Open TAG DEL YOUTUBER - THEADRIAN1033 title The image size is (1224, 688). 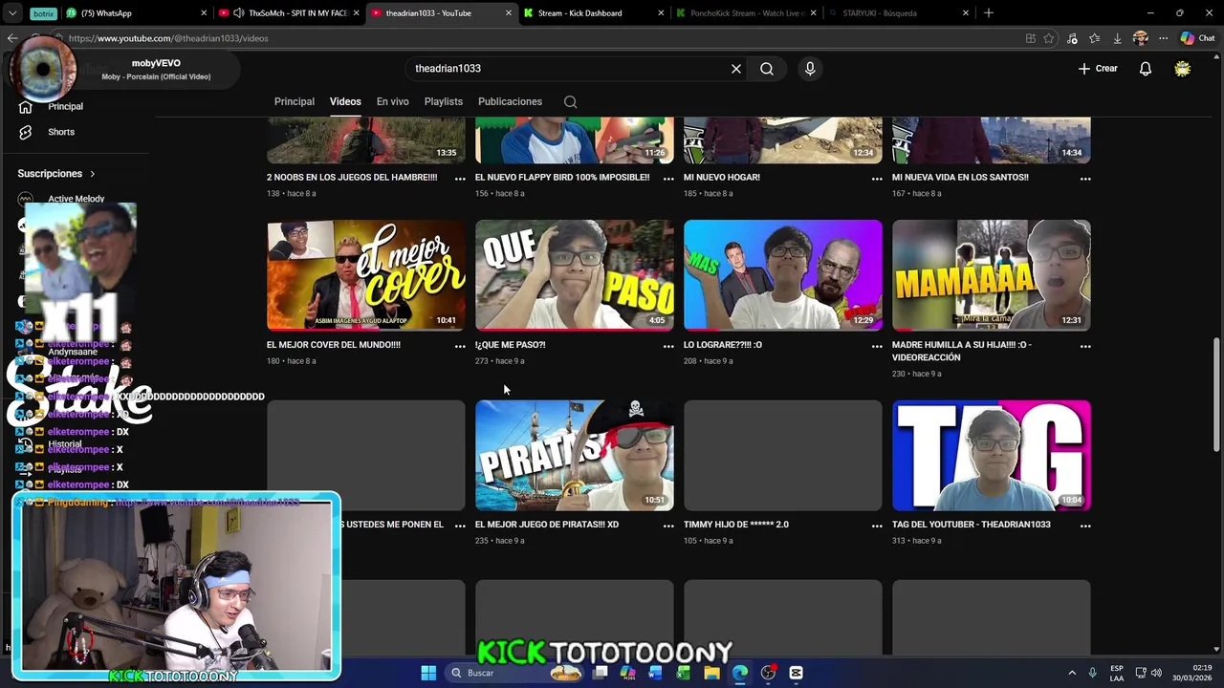[x=972, y=525]
